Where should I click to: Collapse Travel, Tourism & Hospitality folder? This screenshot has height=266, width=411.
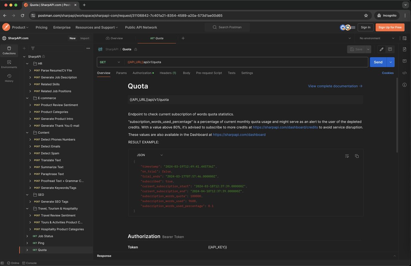pos(27,208)
